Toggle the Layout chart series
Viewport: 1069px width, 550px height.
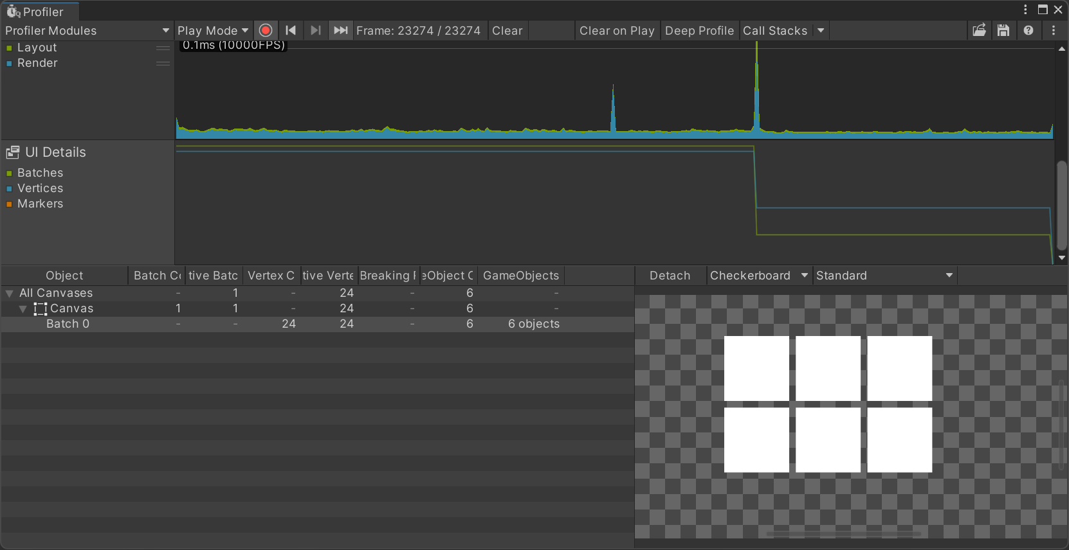coord(9,48)
